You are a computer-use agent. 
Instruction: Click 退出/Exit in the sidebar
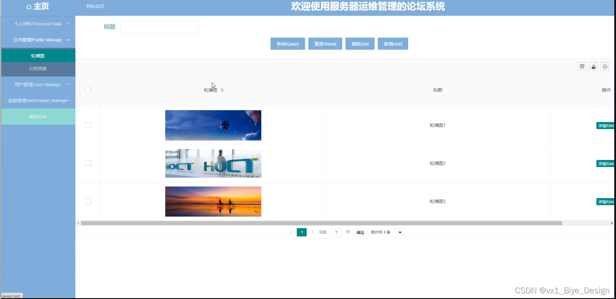[38, 116]
